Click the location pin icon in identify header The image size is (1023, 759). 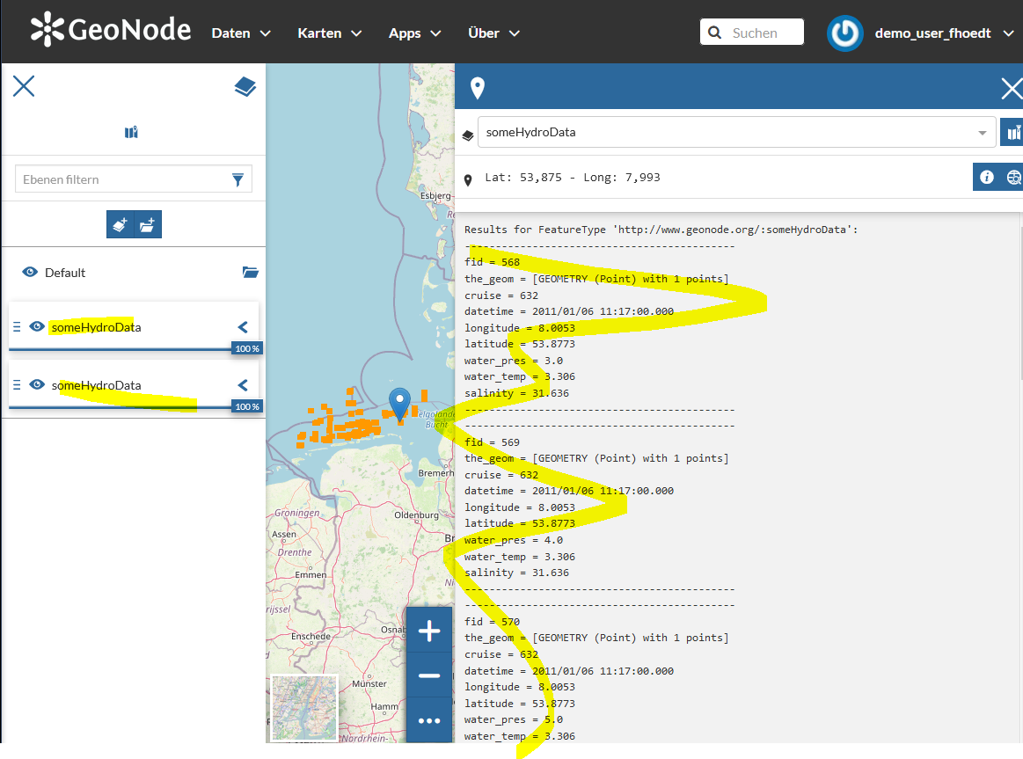pos(478,88)
